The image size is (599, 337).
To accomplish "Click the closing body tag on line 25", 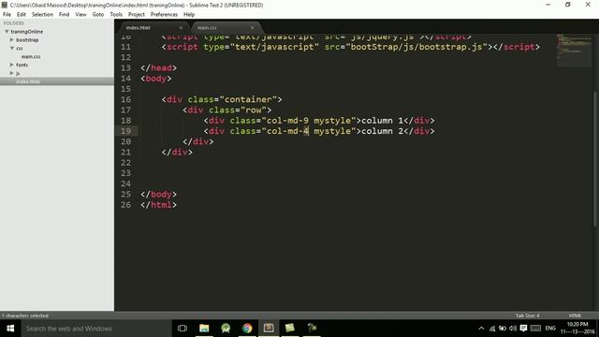I will (x=158, y=194).
